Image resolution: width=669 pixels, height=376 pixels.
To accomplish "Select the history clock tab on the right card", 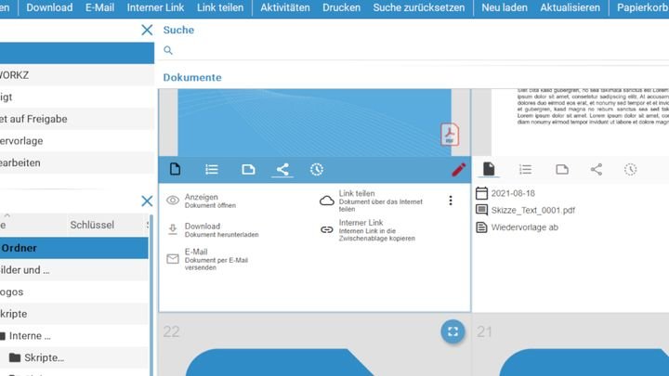I will pyautogui.click(x=630, y=169).
